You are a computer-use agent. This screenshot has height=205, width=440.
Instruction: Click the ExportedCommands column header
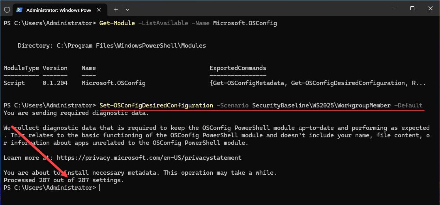coord(238,68)
